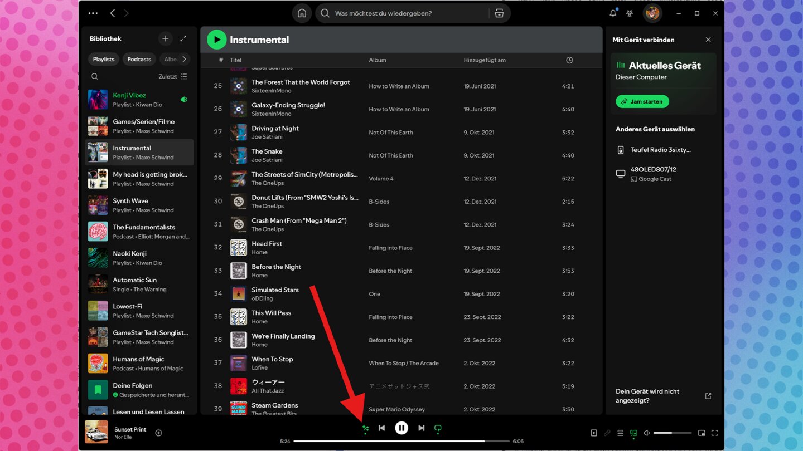Screen dimensions: 803x451
Task: Open the Browse icon in search bar
Action: 499,13
